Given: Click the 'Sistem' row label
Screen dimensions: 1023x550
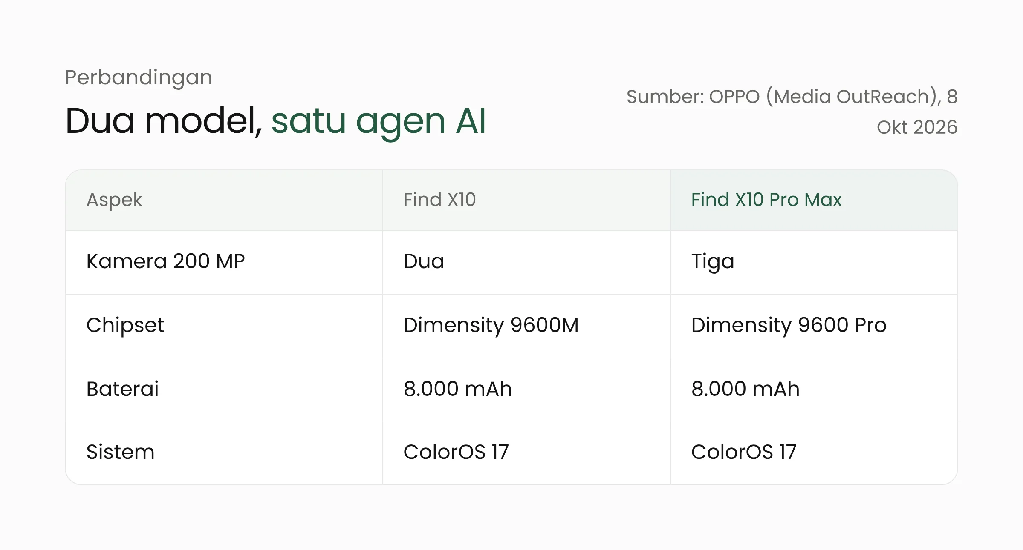Looking at the screenshot, I should [x=120, y=452].
